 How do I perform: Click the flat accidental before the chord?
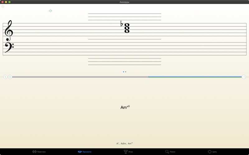[x=122, y=24]
